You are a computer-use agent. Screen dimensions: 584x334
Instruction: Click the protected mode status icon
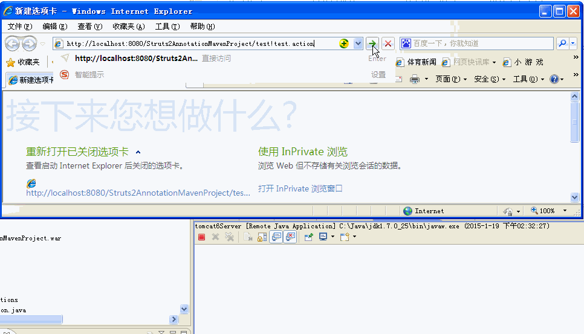click(508, 211)
